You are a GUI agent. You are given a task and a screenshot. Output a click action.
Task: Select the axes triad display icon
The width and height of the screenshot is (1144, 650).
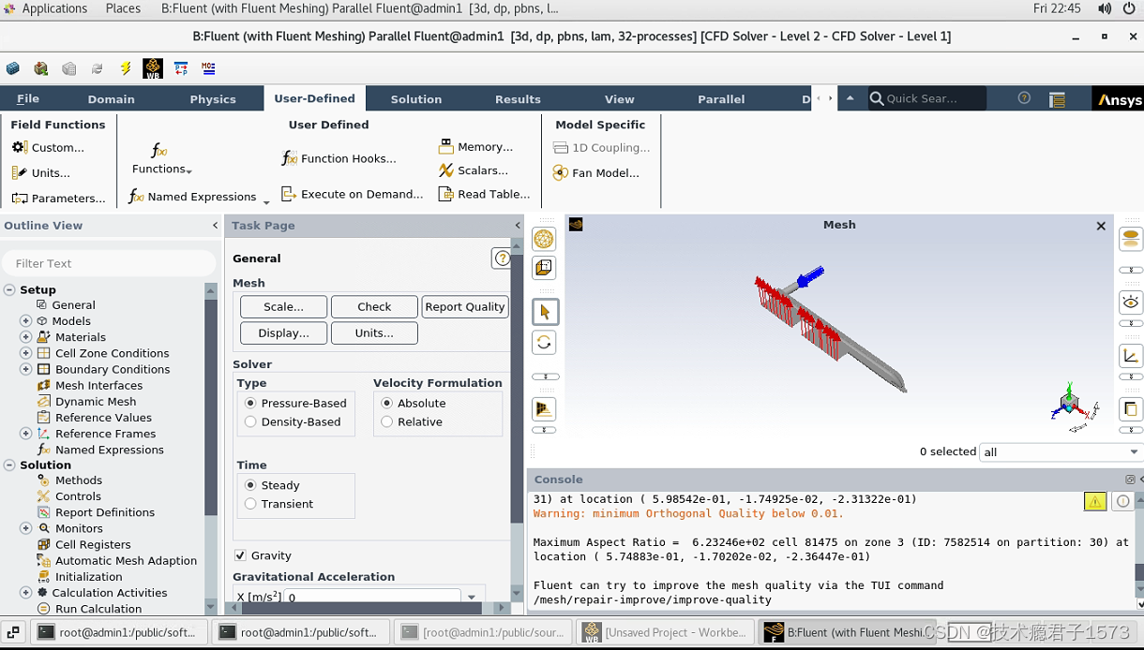pyautogui.click(x=1130, y=354)
